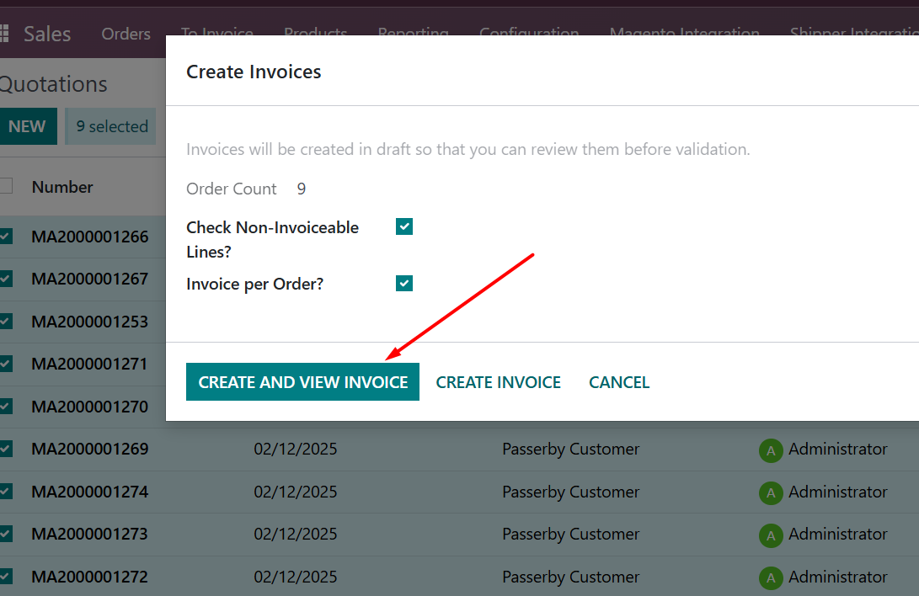Open the Orders menu
This screenshot has width=919, height=596.
[126, 34]
